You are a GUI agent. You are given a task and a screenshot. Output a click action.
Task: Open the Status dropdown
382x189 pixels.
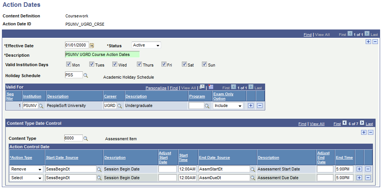146,45
